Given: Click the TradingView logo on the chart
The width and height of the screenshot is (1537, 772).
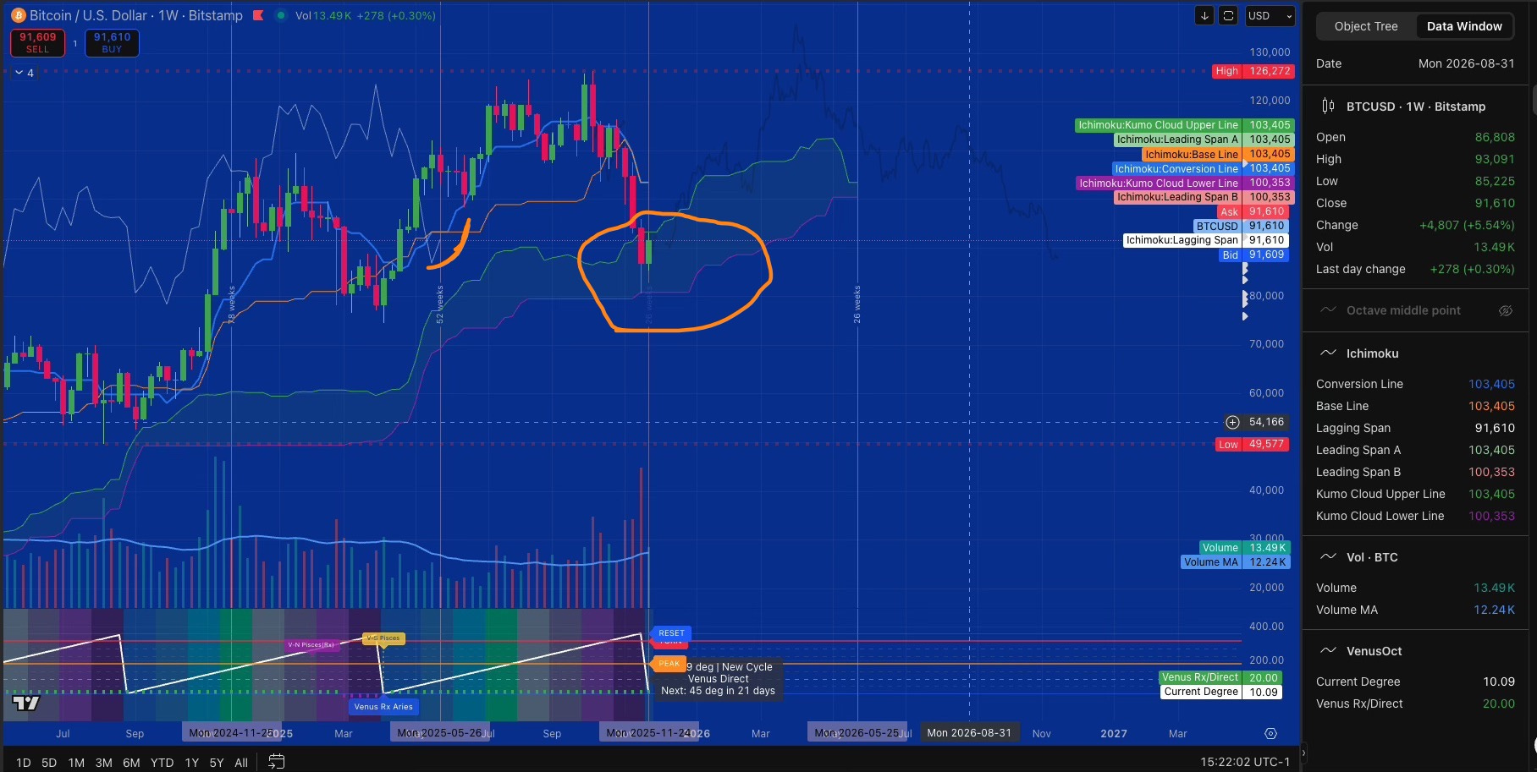Looking at the screenshot, I should click(x=26, y=703).
